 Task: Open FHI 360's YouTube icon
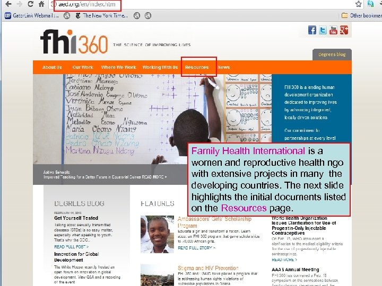click(x=333, y=30)
